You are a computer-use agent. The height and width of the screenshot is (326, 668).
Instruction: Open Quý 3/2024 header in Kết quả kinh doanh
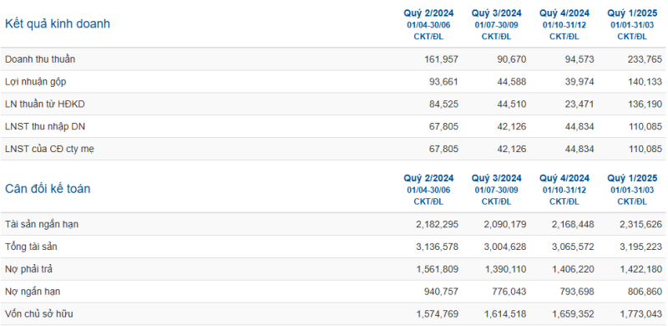coord(496,13)
